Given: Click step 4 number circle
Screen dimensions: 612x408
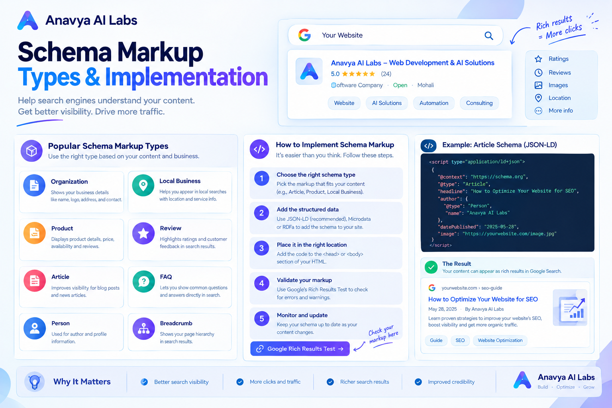Looking at the screenshot, I should [x=261, y=284].
